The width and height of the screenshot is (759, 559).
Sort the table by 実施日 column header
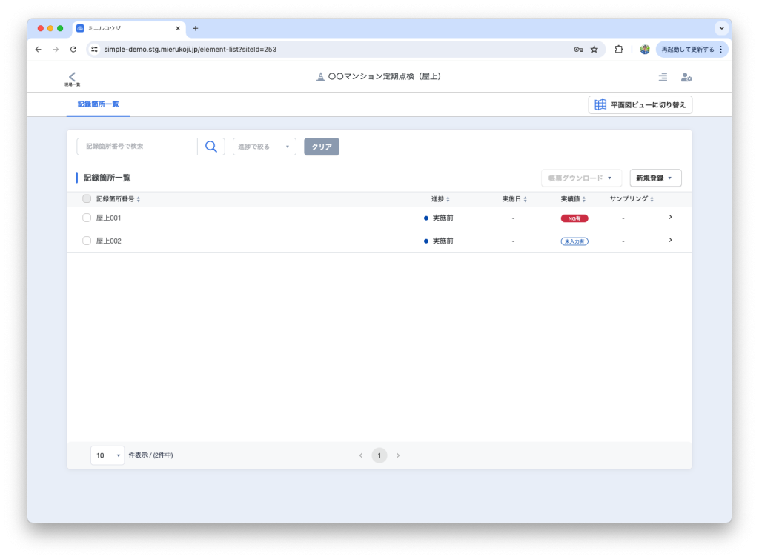tap(514, 199)
